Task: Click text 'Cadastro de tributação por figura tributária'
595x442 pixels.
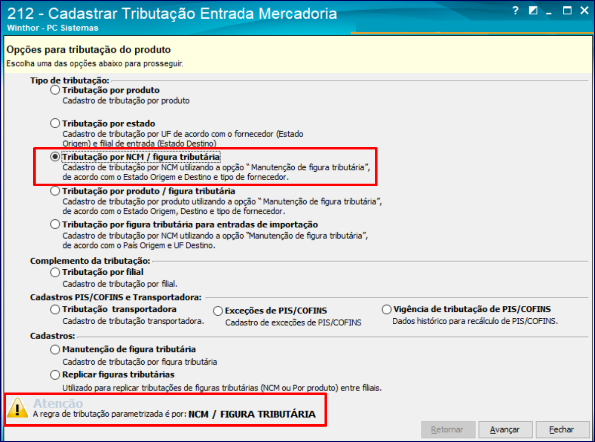Action: pos(140,362)
